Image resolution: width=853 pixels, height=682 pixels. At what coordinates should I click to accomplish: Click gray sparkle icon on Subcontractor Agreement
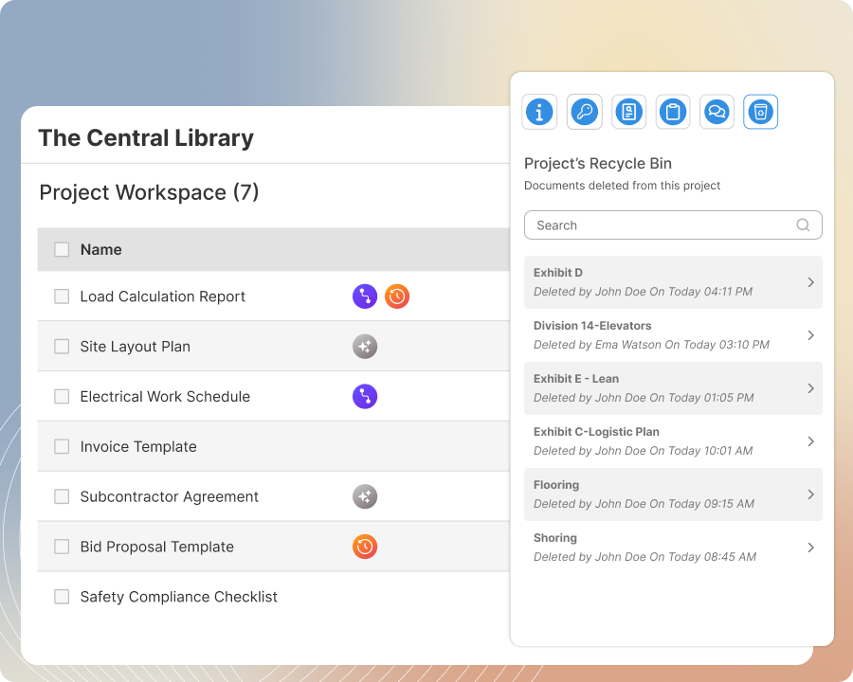point(365,496)
